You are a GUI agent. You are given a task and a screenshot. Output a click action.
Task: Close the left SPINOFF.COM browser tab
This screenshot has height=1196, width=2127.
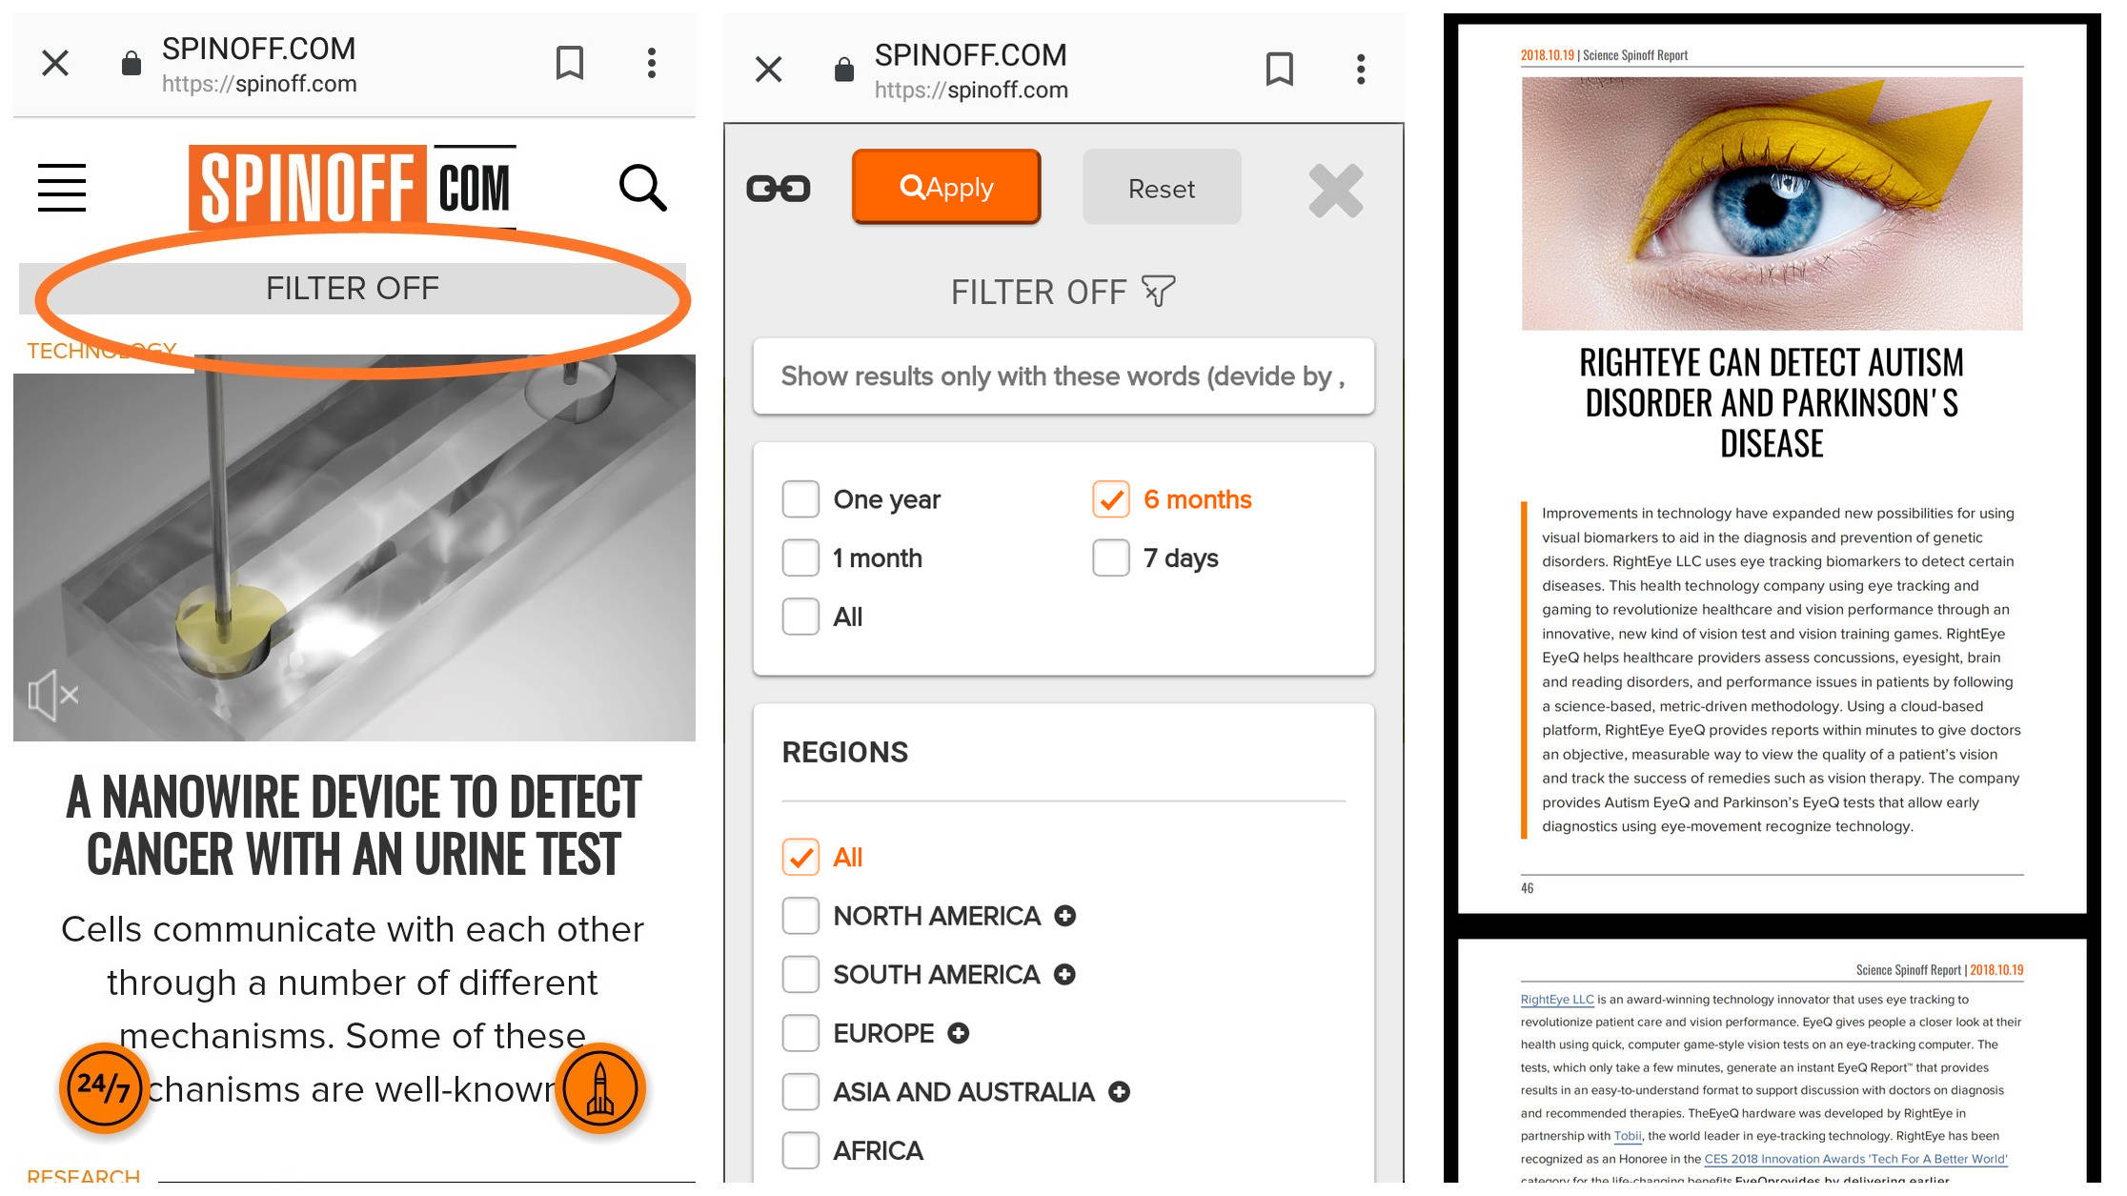pos(55,64)
